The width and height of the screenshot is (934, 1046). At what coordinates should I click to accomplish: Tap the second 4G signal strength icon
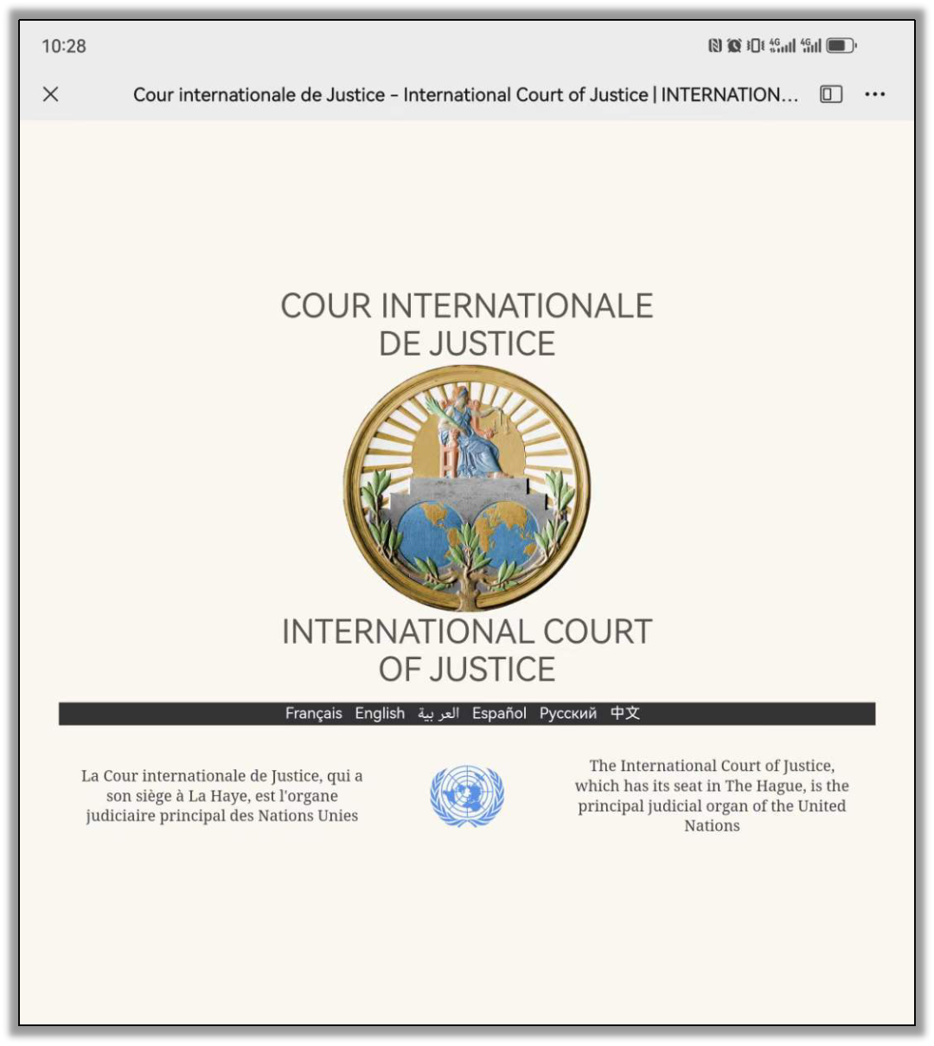(810, 45)
